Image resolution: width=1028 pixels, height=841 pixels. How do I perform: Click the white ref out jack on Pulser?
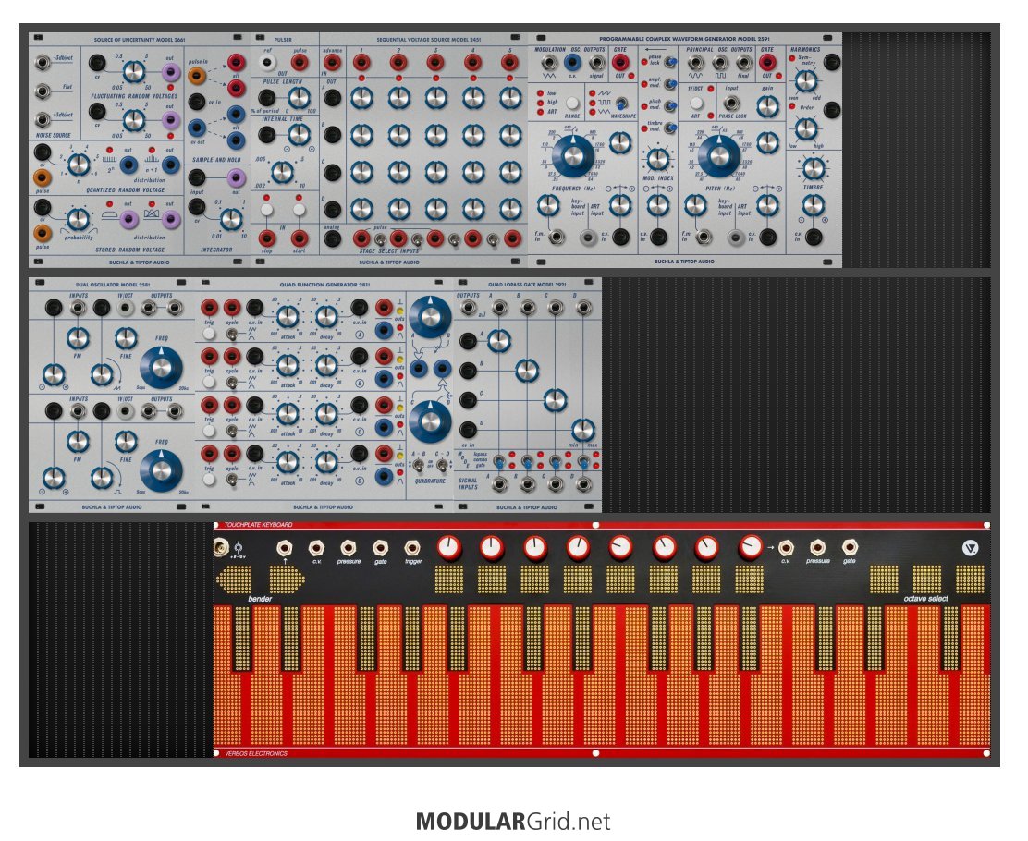click(x=267, y=63)
